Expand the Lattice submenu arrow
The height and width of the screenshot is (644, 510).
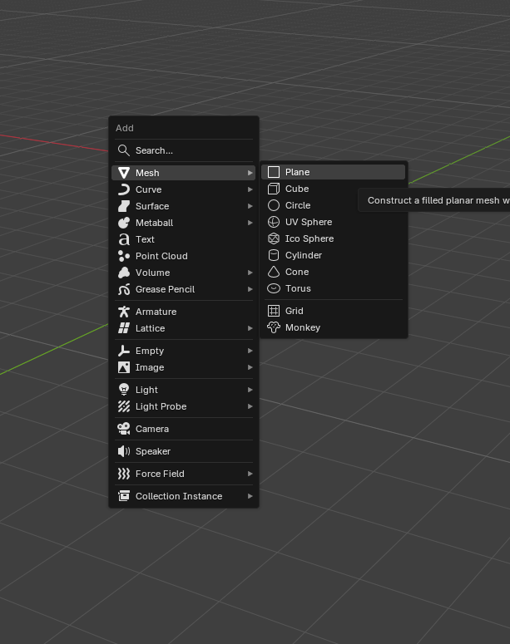tap(250, 328)
